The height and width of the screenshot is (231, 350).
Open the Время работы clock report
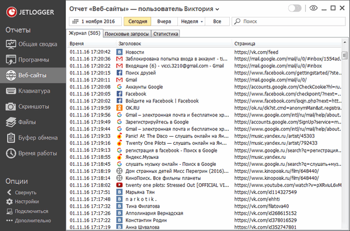pos(33,153)
